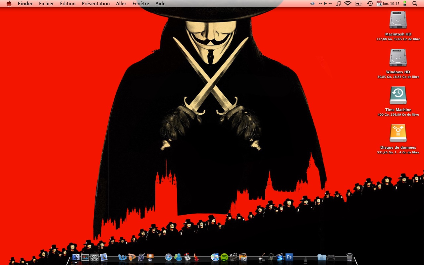This screenshot has height=265, width=424.
Task: Skip to previous track in menu bar
Action: [320, 3]
